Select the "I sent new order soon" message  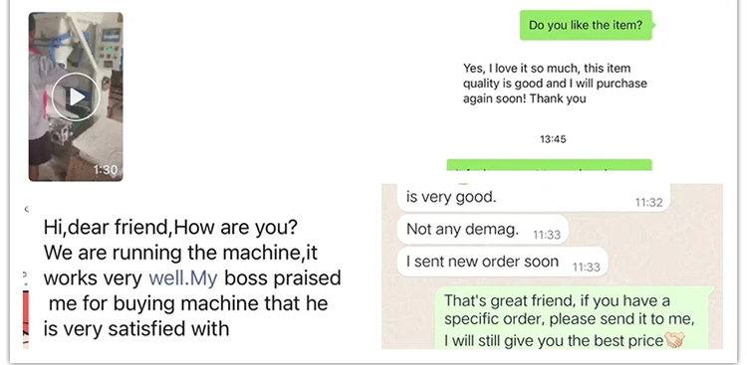click(502, 262)
